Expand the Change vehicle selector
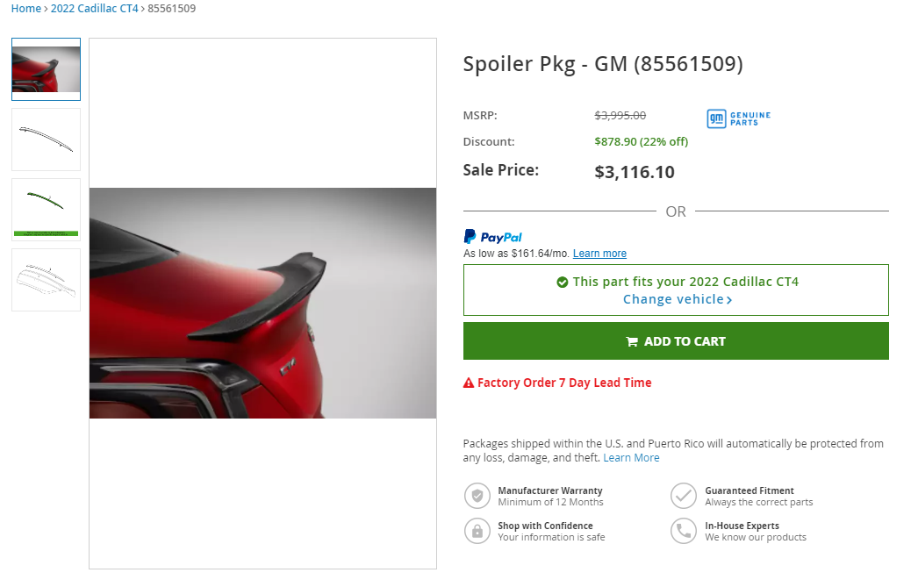The width and height of the screenshot is (918, 587). coord(677,299)
